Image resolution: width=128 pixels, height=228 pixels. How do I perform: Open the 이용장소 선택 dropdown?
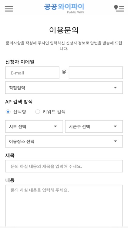(64, 141)
